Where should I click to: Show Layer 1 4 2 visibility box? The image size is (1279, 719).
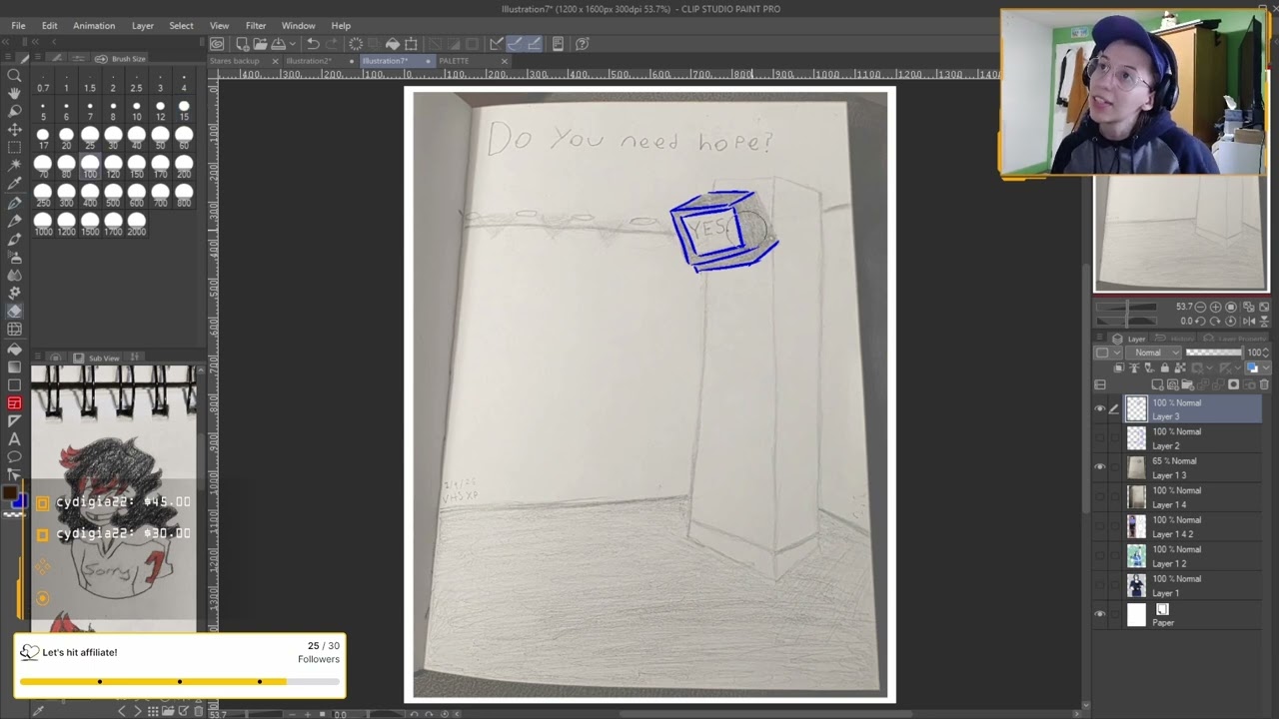(1100, 526)
